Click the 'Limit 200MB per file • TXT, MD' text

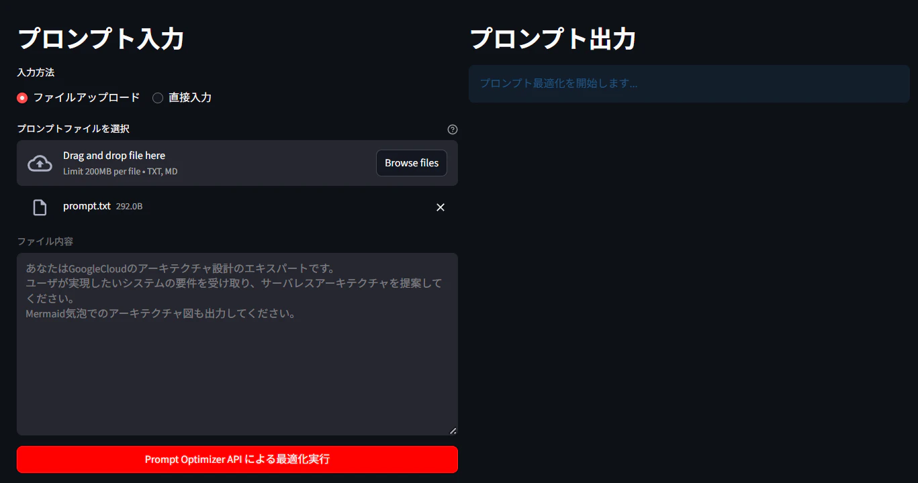click(x=120, y=172)
